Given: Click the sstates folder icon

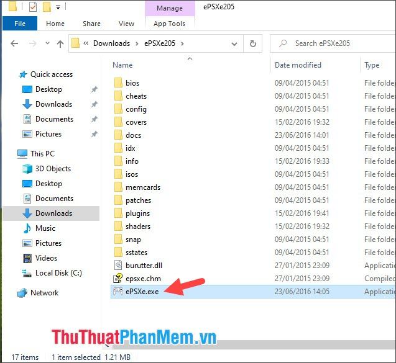Looking at the screenshot, I should [x=118, y=253].
